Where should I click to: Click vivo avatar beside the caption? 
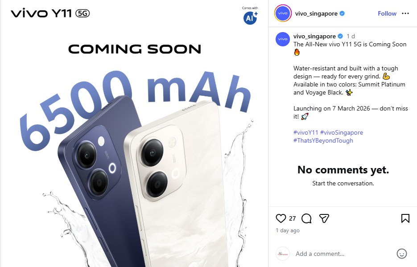(x=283, y=39)
